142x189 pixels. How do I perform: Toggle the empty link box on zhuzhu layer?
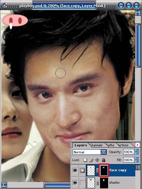[83, 183]
